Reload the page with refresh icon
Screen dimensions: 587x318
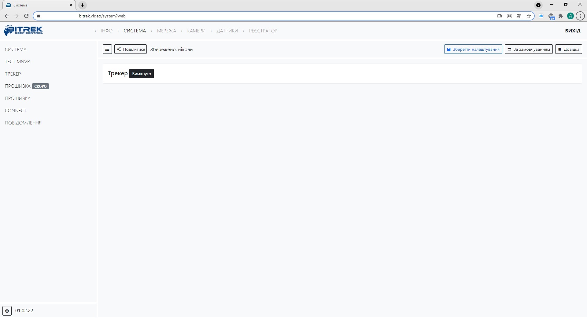26,16
